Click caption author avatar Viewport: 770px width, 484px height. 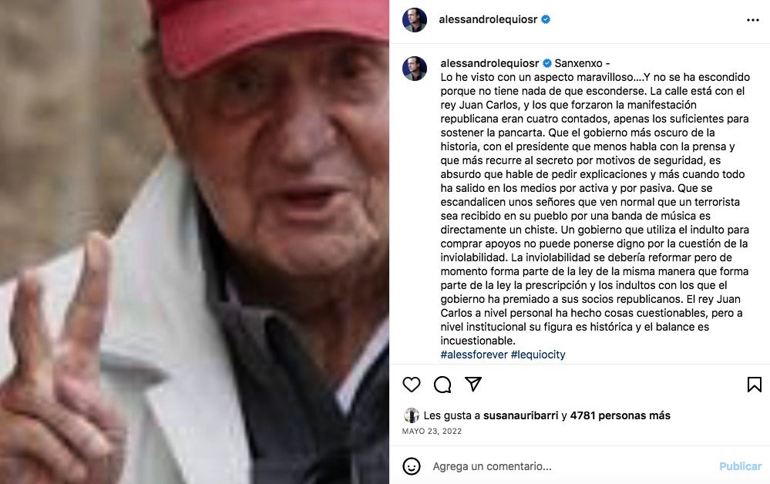415,69
